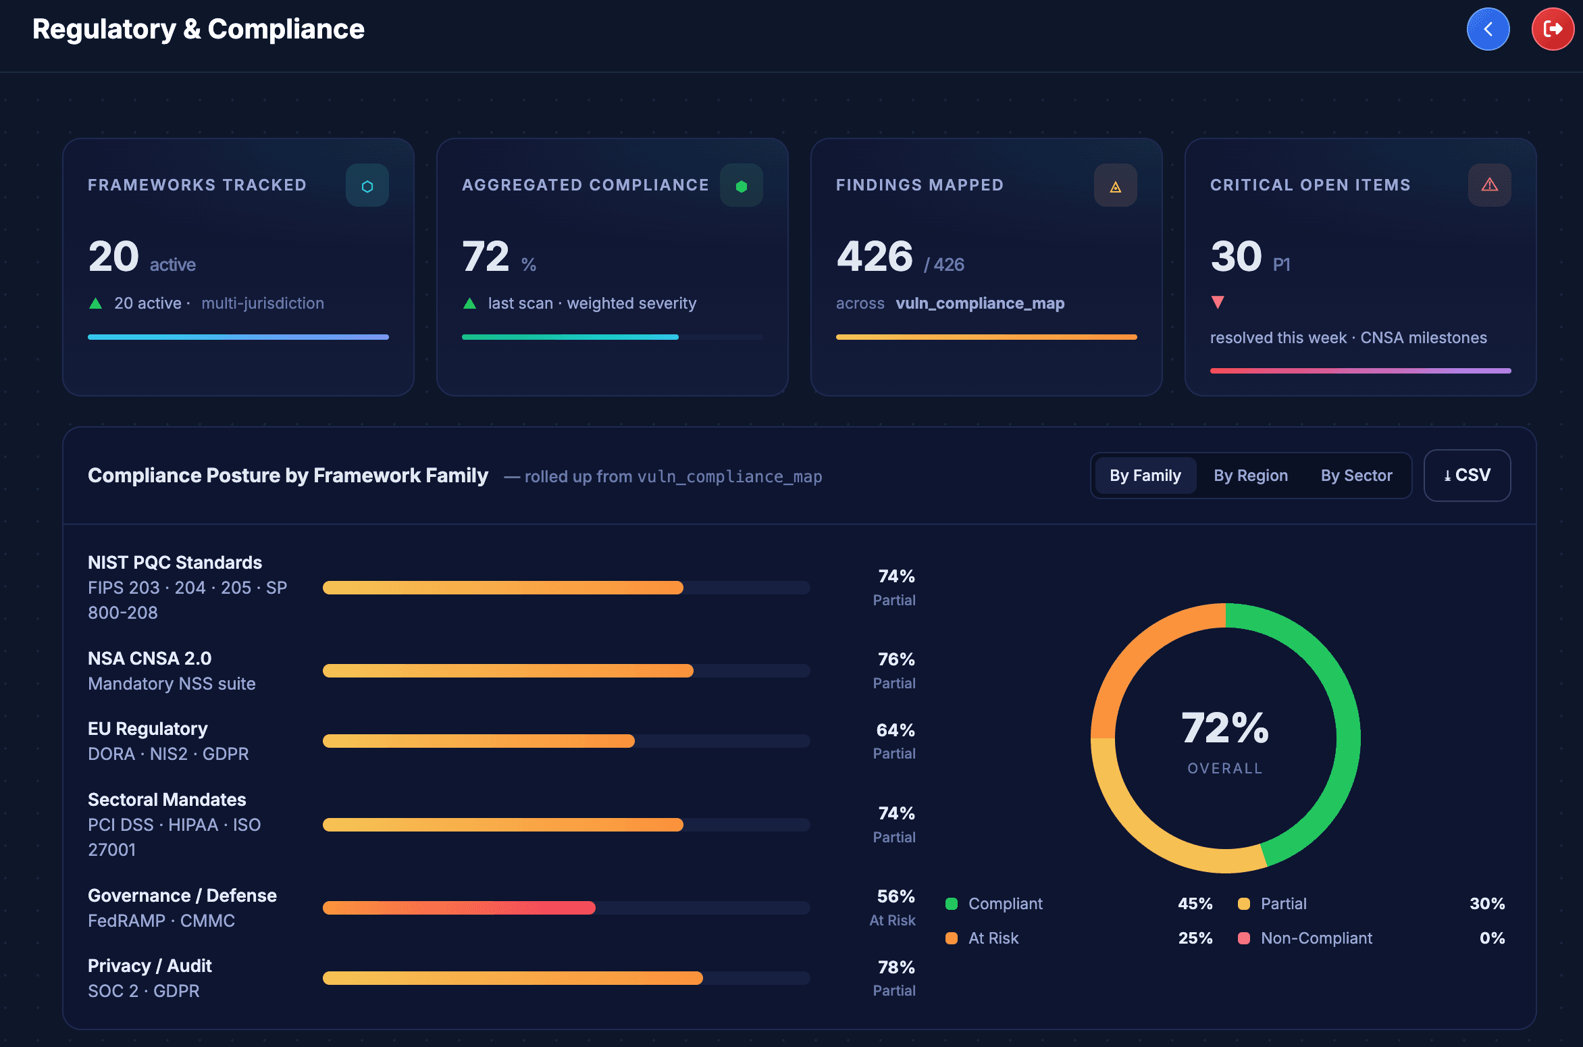The width and height of the screenshot is (1583, 1047).
Task: Click the '426' findings mapped number
Action: click(875, 257)
